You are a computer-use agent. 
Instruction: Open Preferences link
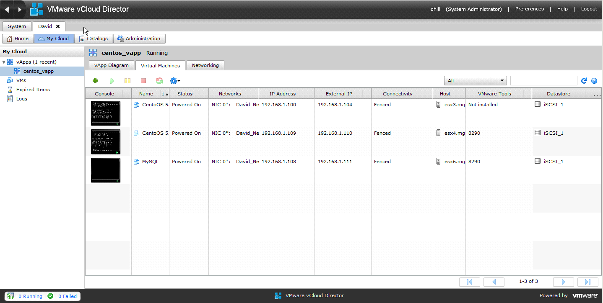click(530, 9)
